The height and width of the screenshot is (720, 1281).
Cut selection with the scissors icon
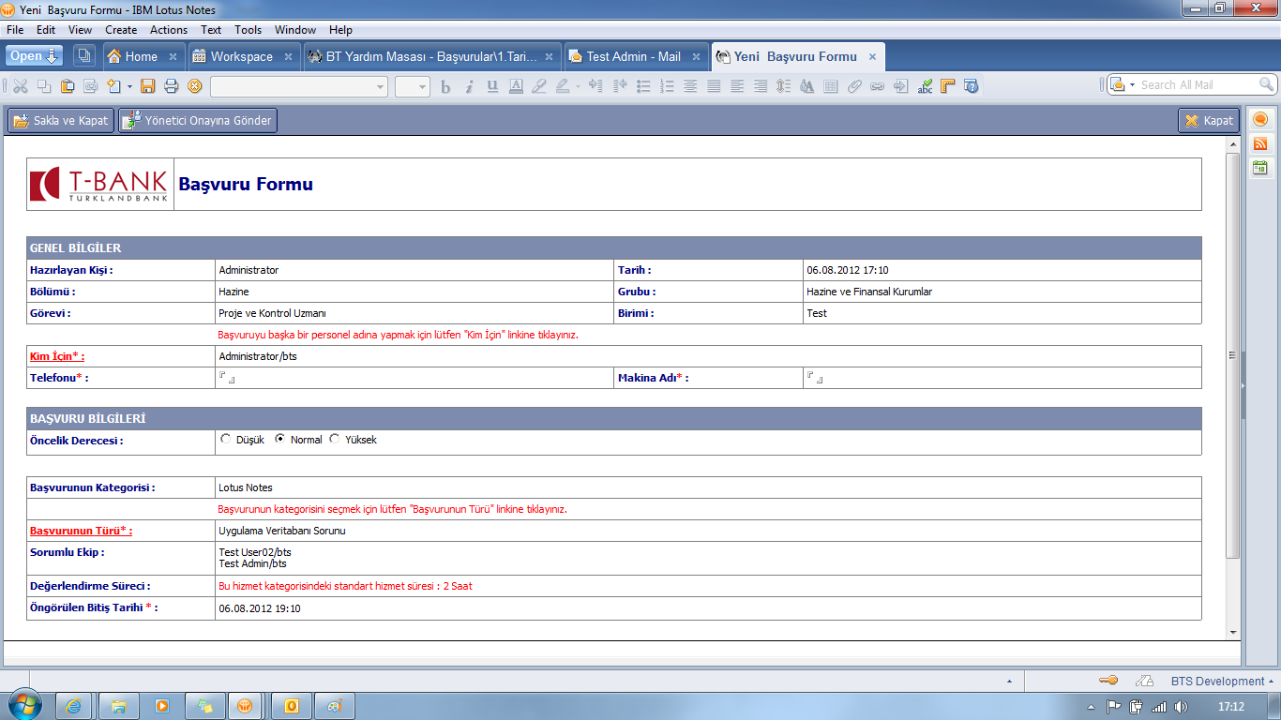pyautogui.click(x=20, y=86)
